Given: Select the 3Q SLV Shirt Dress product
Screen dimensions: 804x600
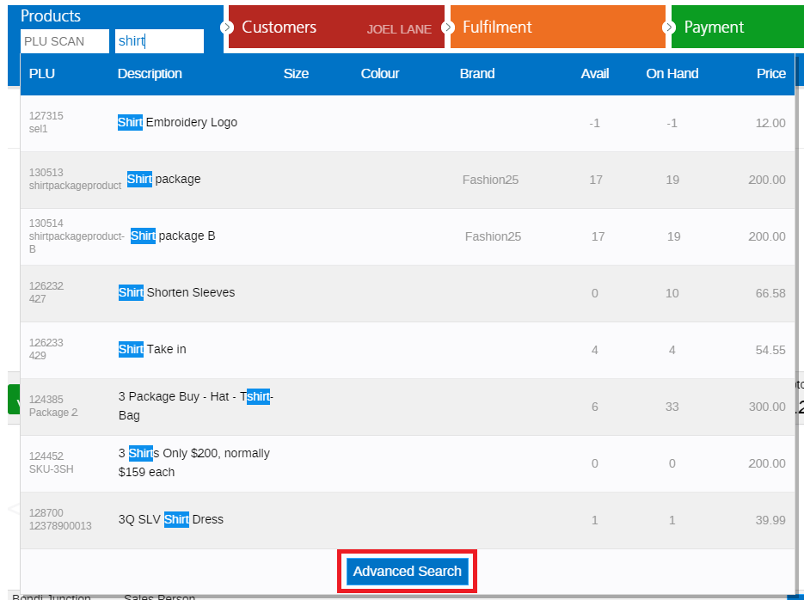Looking at the screenshot, I should (x=407, y=521).
